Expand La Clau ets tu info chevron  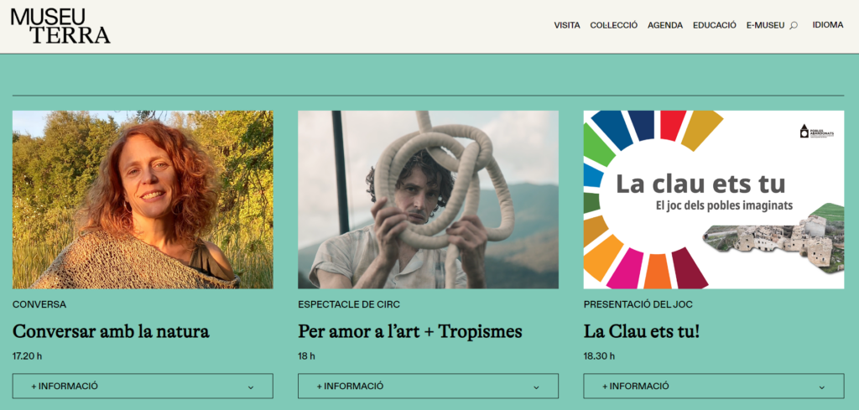pos(822,387)
